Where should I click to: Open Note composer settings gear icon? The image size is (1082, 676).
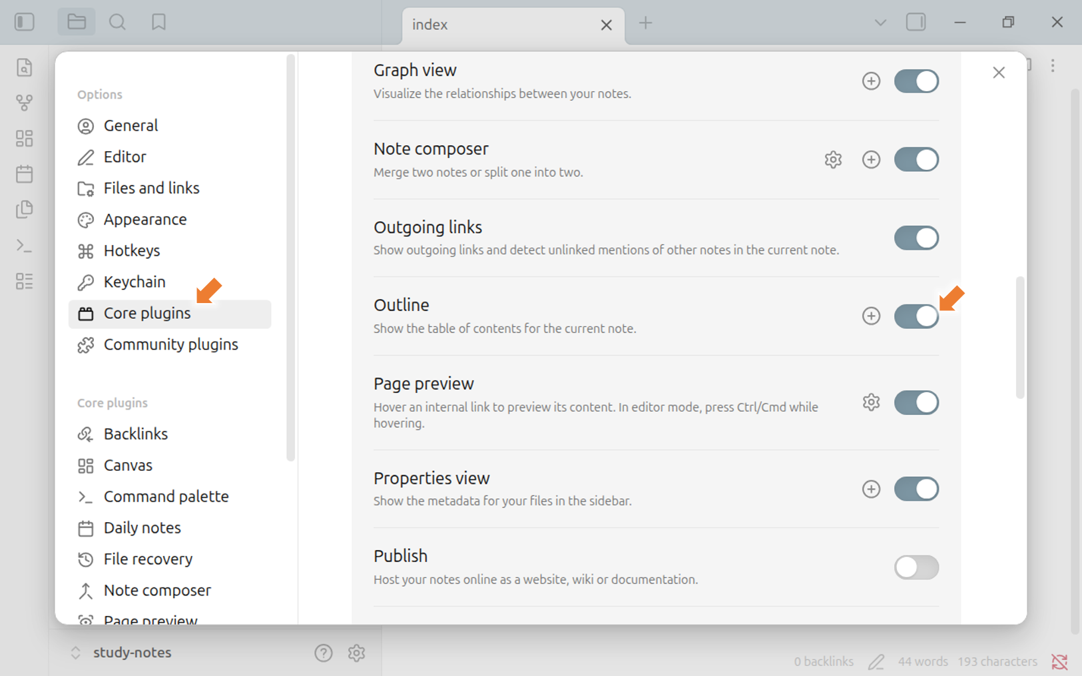833,160
